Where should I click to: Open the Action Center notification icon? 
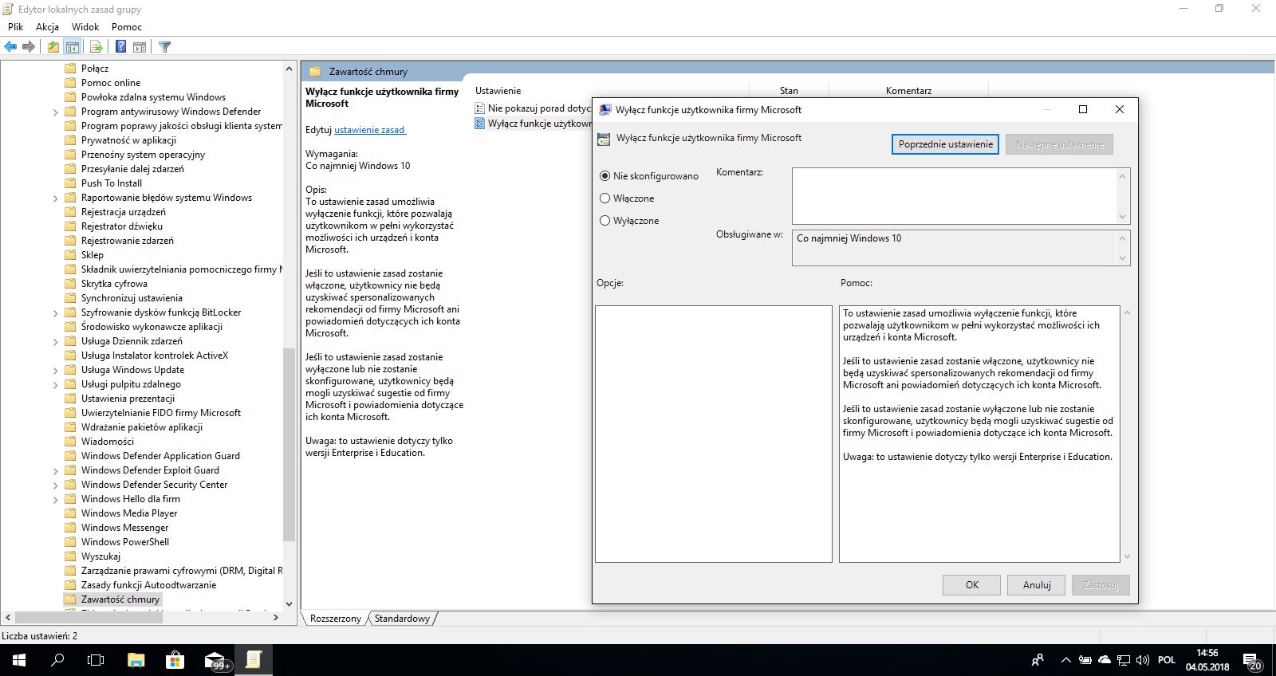(x=1251, y=660)
